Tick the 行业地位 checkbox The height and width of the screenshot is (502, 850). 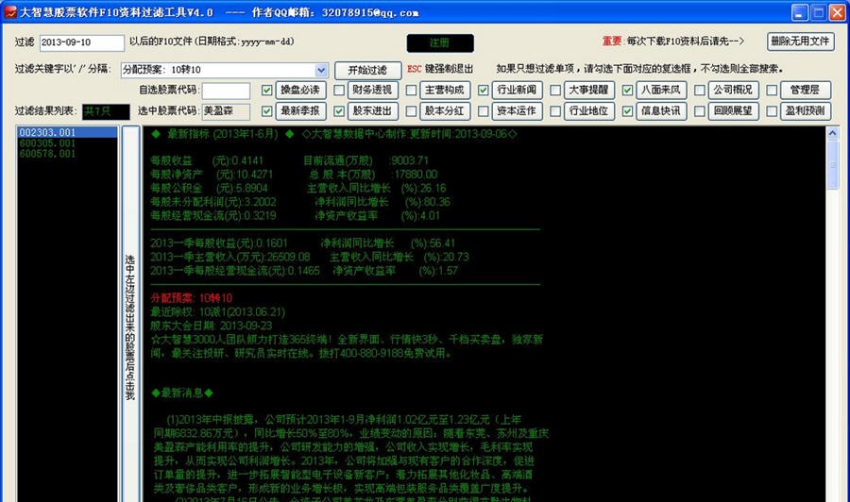555,111
